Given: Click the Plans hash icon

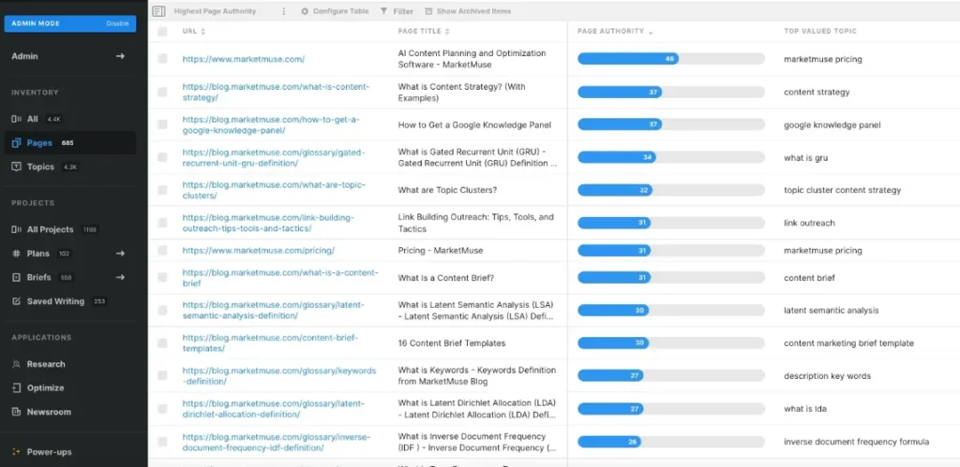Looking at the screenshot, I should pyautogui.click(x=17, y=254).
